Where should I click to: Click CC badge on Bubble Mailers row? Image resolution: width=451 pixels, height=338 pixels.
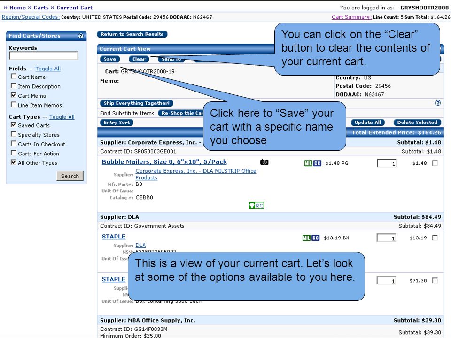[317, 163]
